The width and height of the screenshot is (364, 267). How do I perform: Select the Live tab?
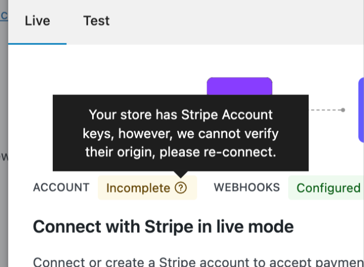click(x=37, y=21)
